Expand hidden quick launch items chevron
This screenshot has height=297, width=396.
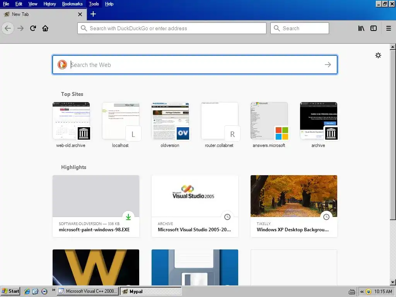[53, 290]
